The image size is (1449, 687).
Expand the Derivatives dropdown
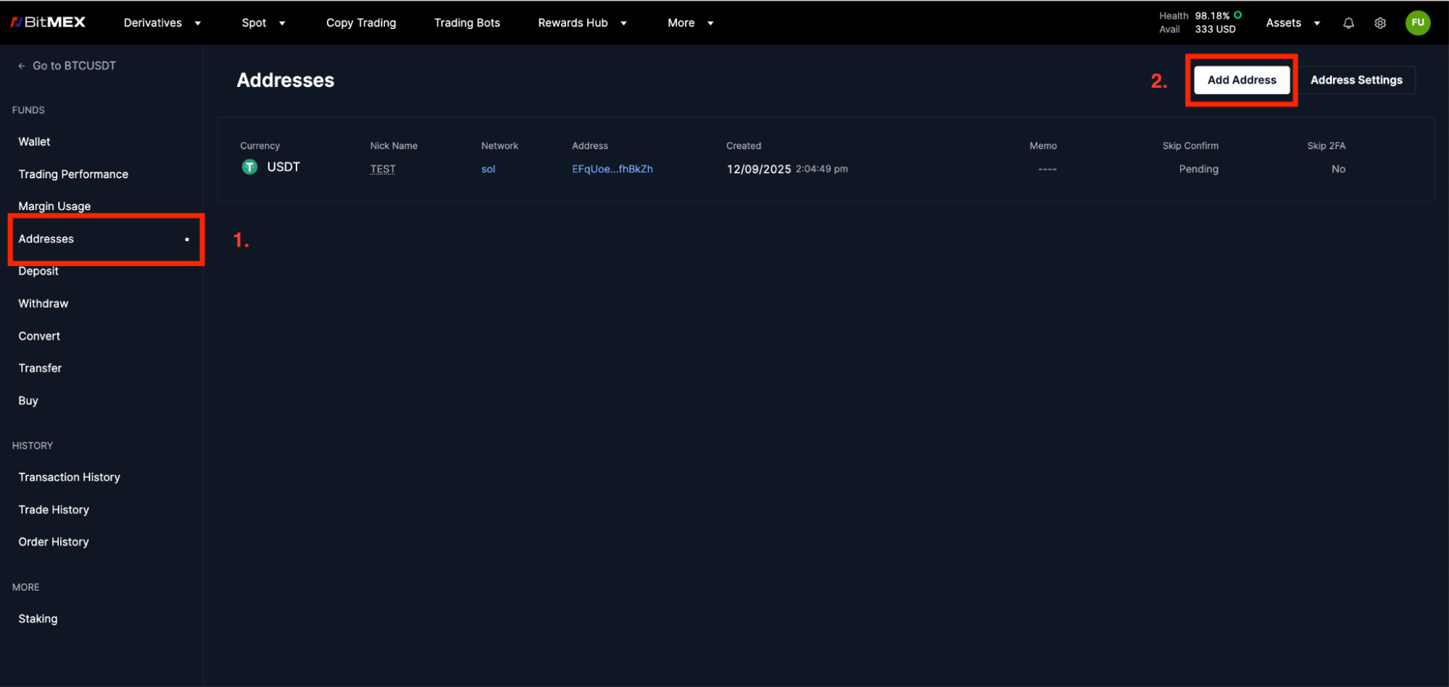[x=162, y=23]
